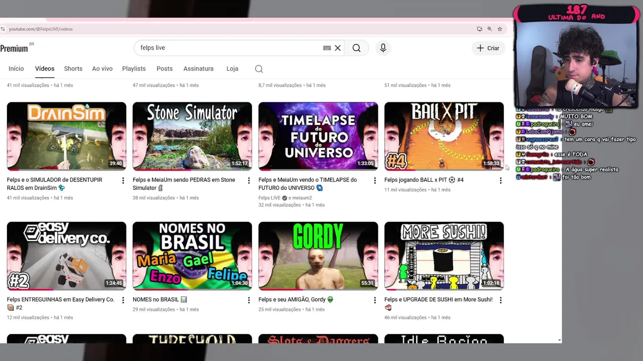Open more options for DrainSim video
643x361 pixels.
coord(123,180)
